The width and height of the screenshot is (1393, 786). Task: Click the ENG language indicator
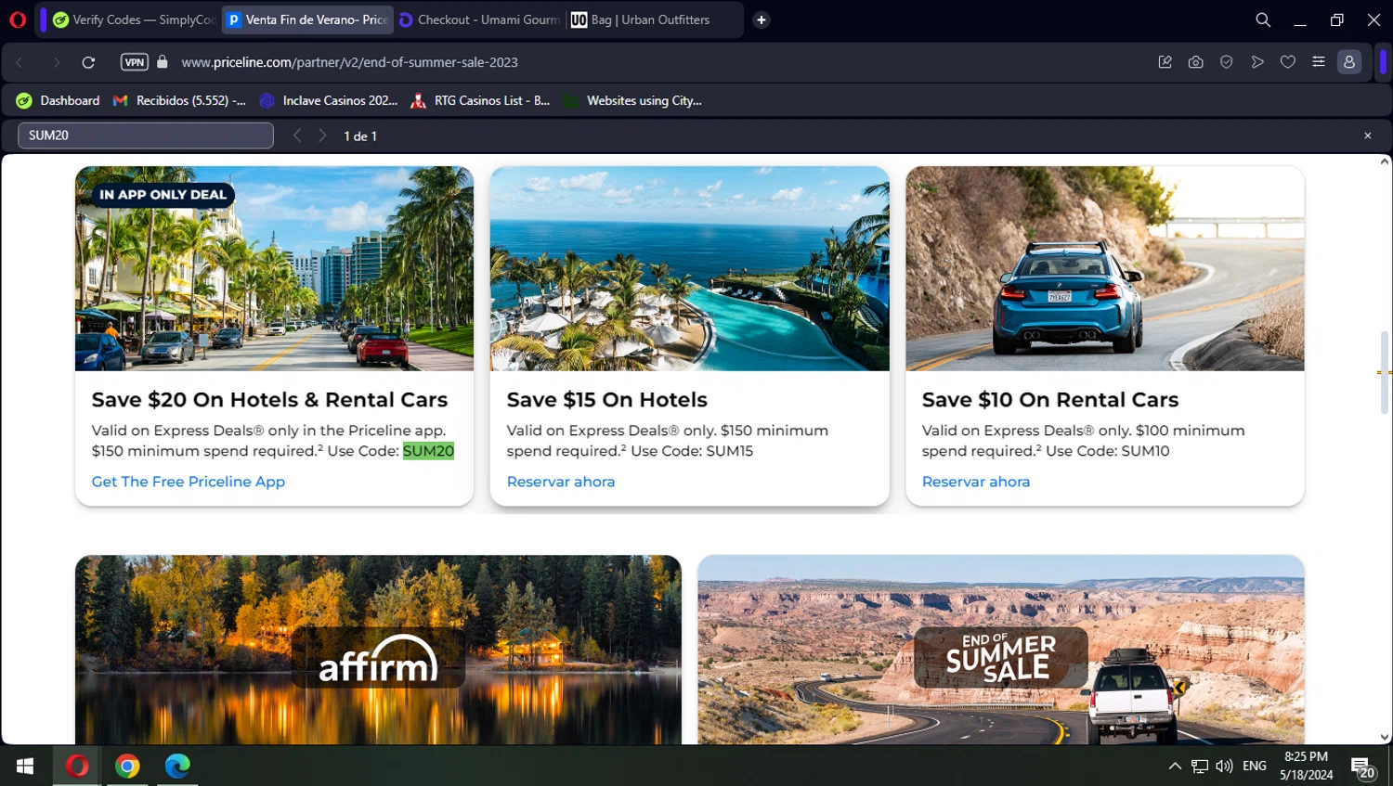(x=1254, y=766)
